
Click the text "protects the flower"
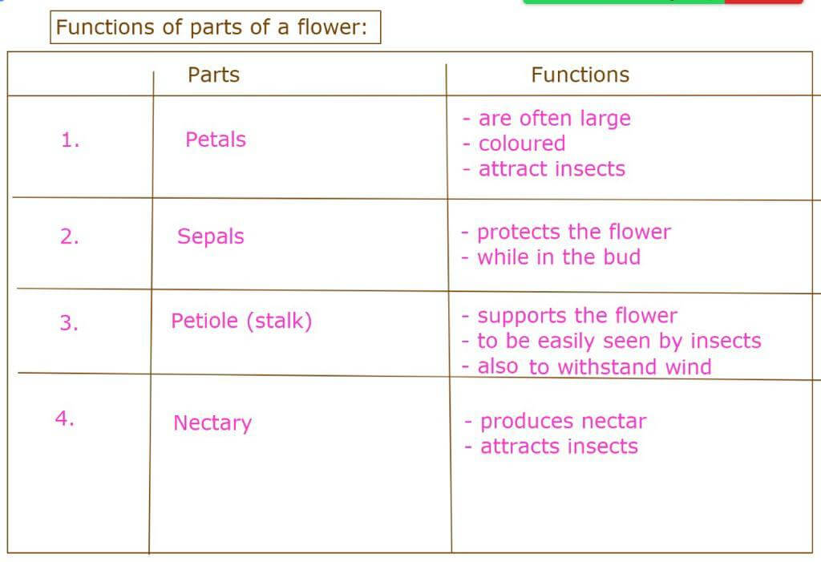[573, 232]
